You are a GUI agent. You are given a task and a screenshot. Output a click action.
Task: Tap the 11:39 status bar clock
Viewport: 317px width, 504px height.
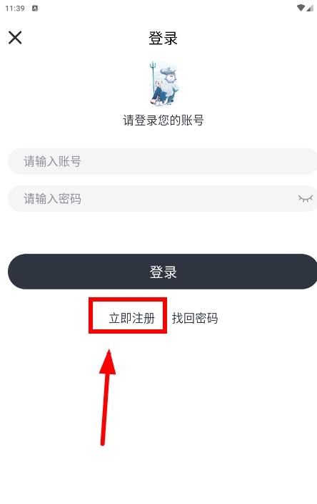point(15,9)
